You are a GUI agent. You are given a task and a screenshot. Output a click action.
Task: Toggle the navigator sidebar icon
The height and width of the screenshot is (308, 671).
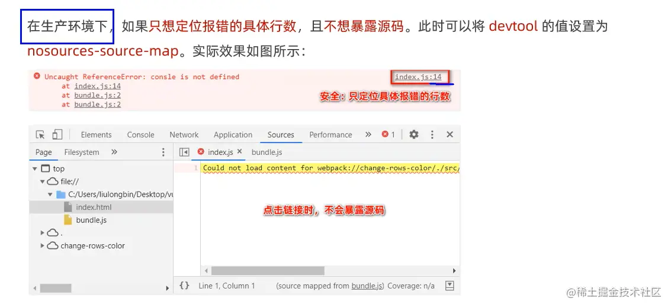184,152
